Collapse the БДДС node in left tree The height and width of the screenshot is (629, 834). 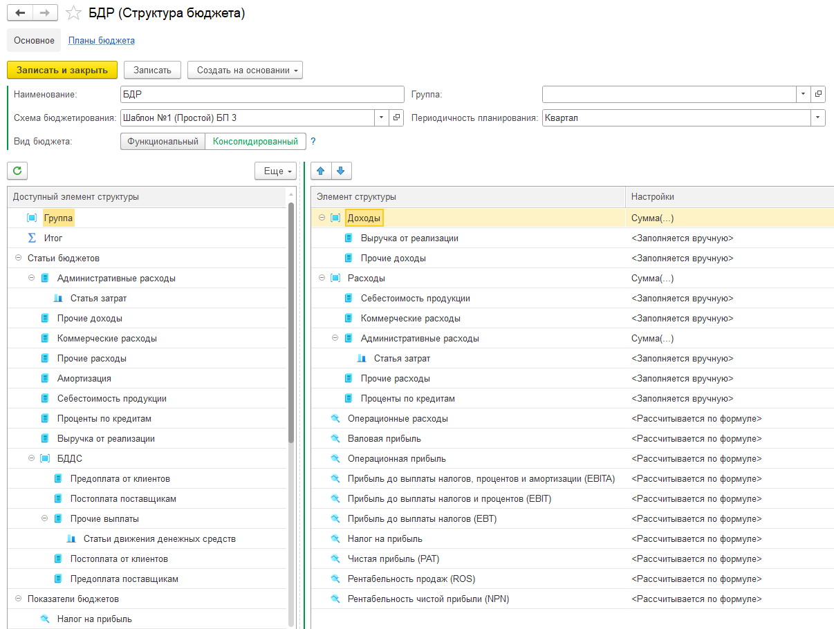click(31, 458)
